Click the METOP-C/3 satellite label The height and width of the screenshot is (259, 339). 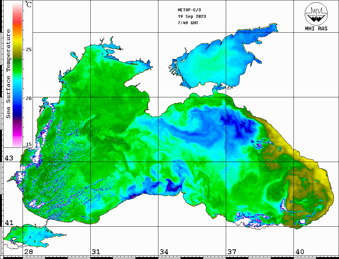click(189, 10)
